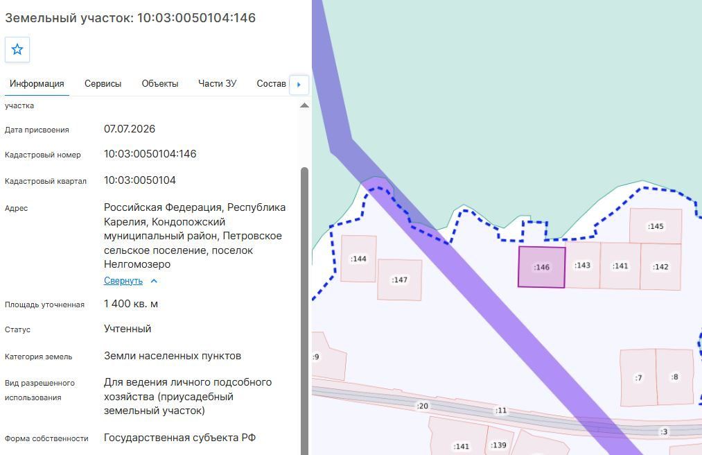The image size is (702, 455).
Task: Click assignment date 07.07.2026
Action: coord(130,129)
